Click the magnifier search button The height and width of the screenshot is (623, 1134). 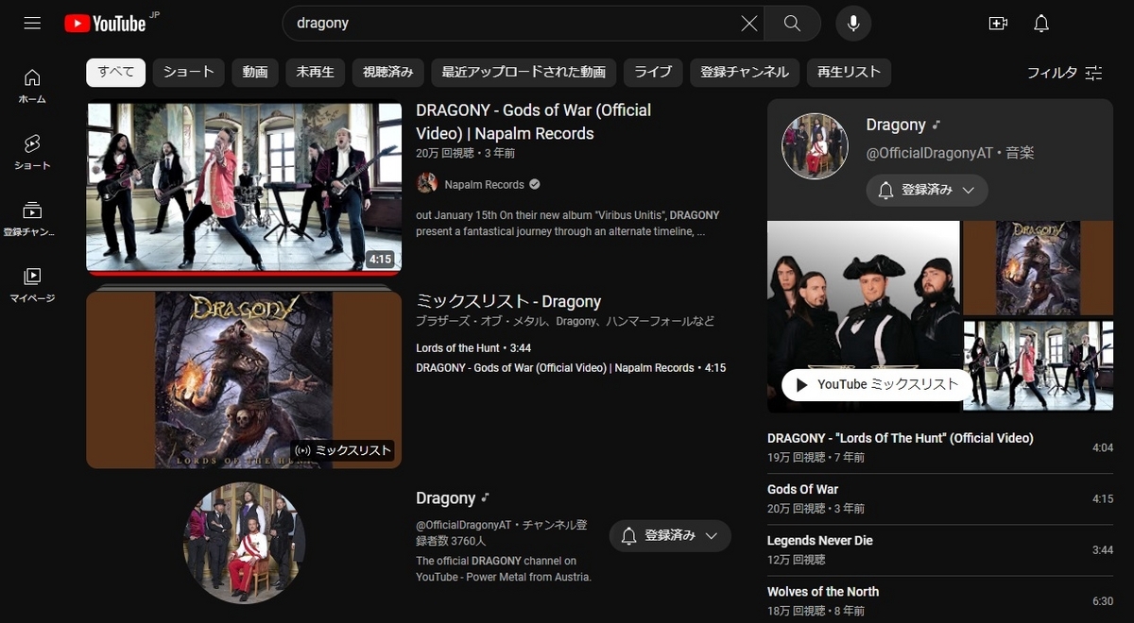[x=792, y=24]
